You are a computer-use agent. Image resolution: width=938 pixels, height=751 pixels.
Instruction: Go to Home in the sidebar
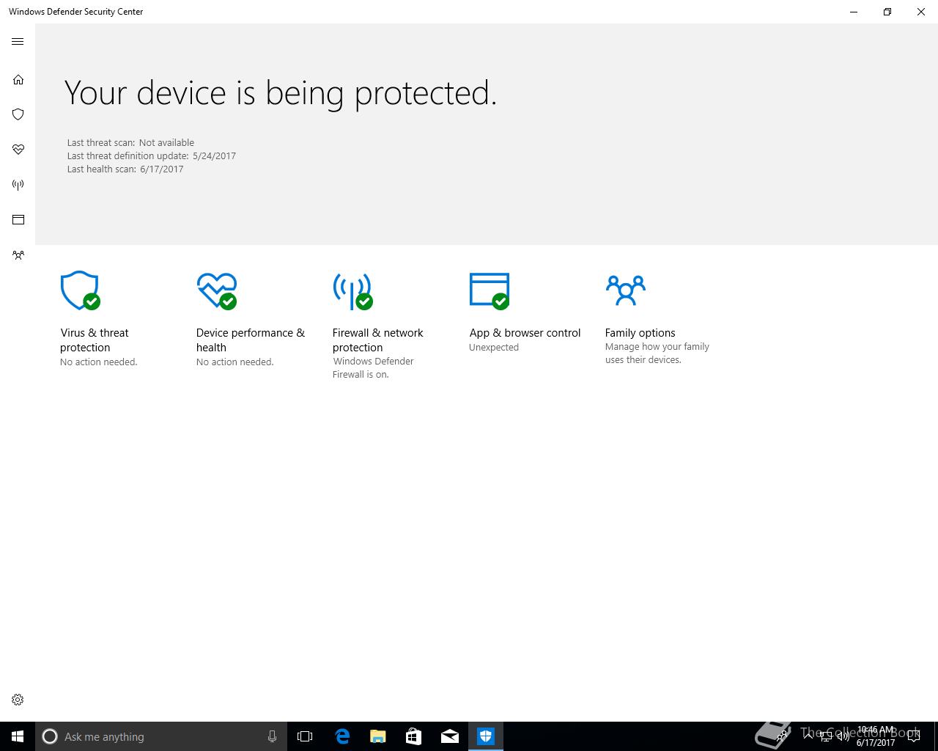coord(18,79)
